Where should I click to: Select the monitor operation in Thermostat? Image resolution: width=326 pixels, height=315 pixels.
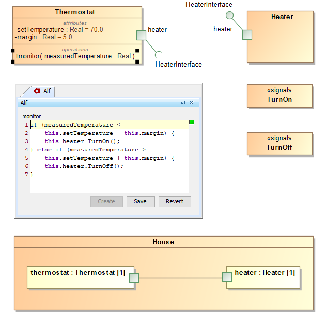click(x=75, y=56)
